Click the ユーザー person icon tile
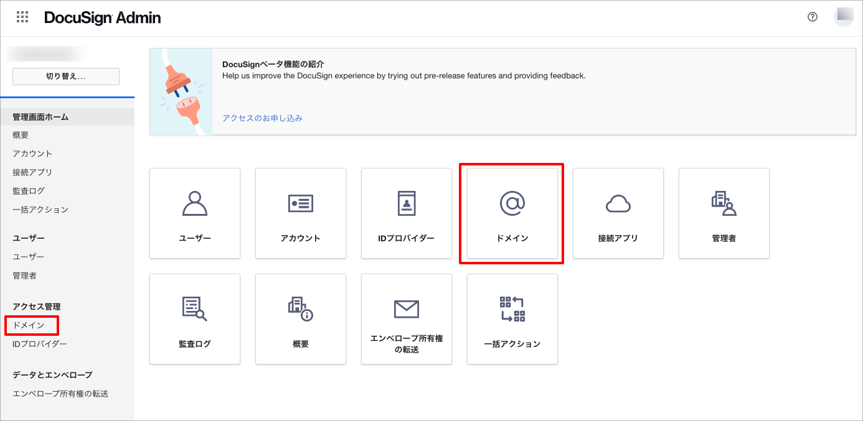 coord(195,213)
